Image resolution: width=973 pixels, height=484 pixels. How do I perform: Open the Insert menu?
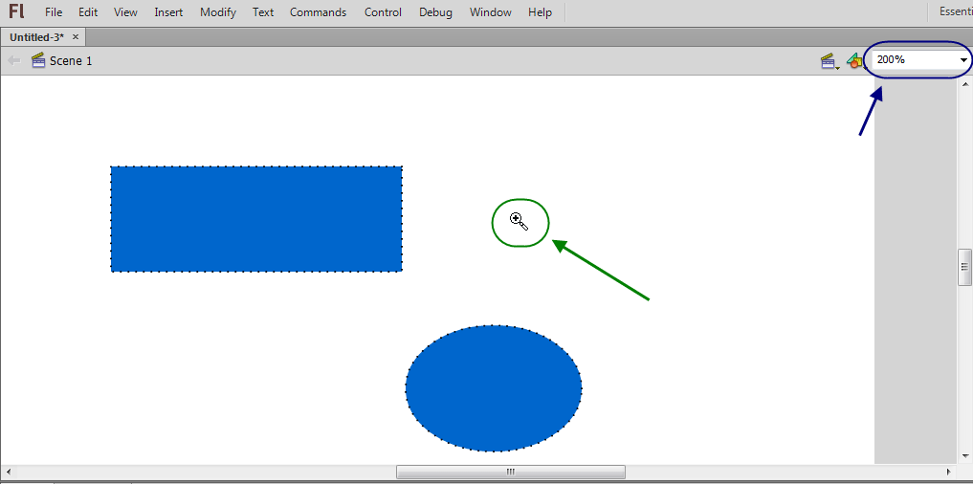[x=168, y=12]
